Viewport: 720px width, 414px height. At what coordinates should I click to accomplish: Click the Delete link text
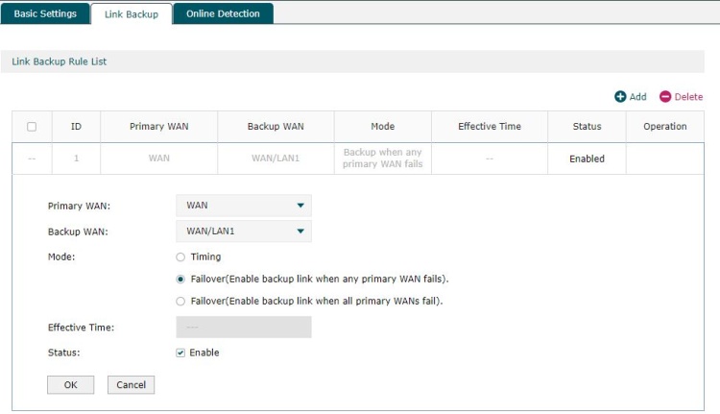coord(688,96)
